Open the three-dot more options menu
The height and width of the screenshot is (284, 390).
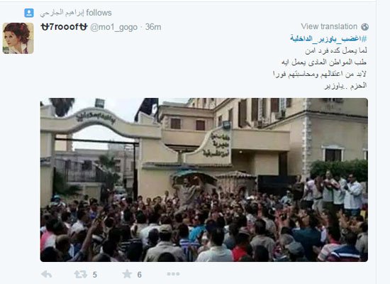pyautogui.click(x=173, y=274)
